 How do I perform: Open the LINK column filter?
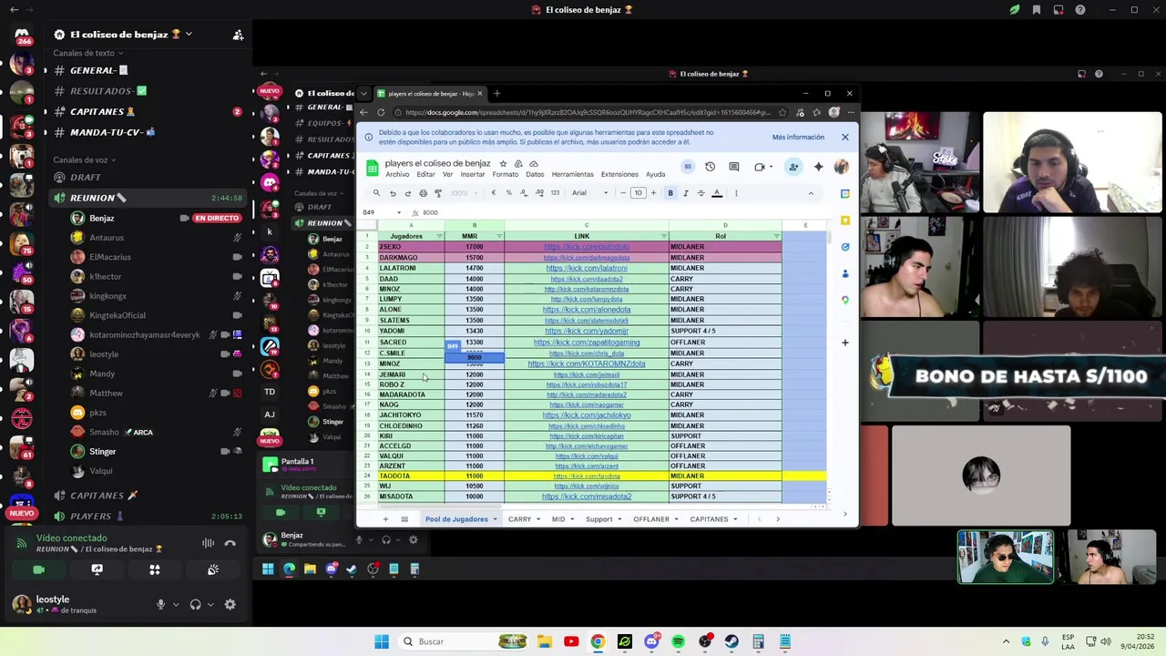click(663, 237)
